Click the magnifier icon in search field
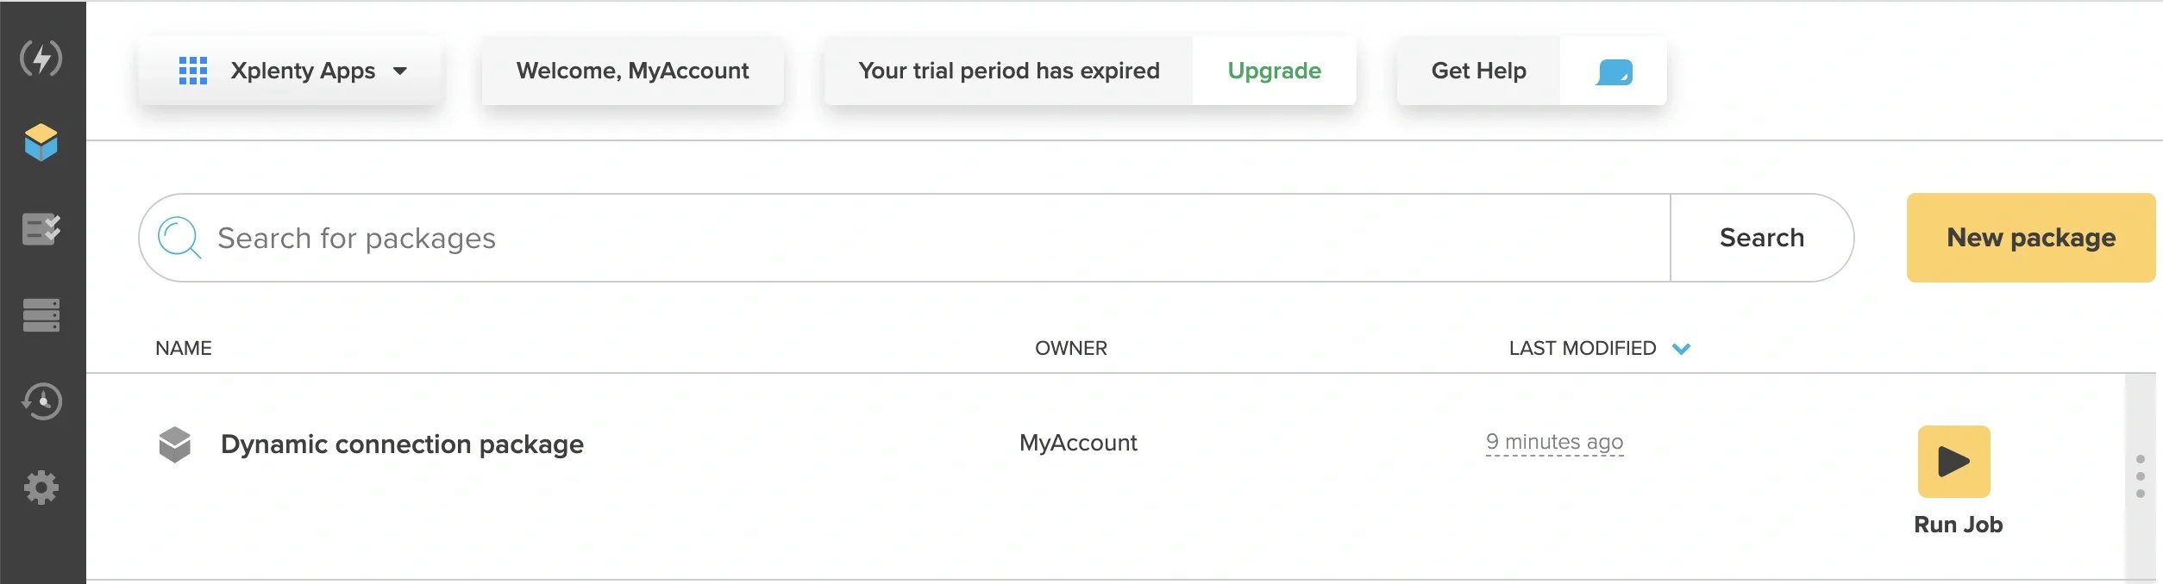Viewport: 2163px width, 584px height. click(179, 238)
